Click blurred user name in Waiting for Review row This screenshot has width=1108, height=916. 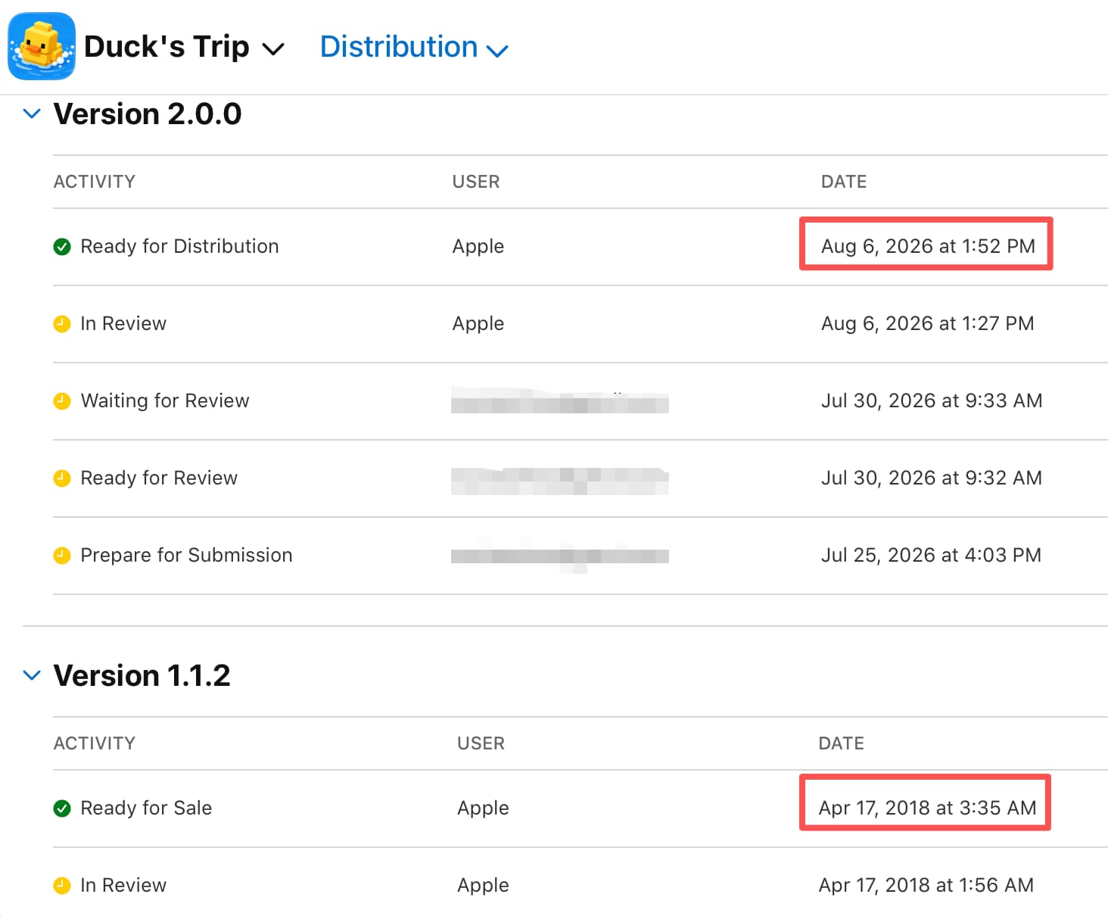click(560, 400)
